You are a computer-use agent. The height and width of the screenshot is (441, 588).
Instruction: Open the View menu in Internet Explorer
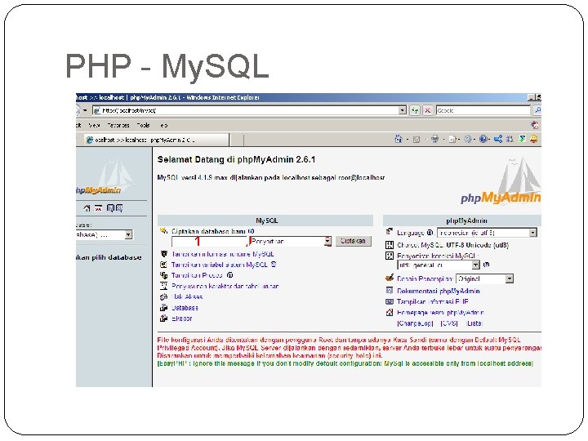(x=94, y=125)
